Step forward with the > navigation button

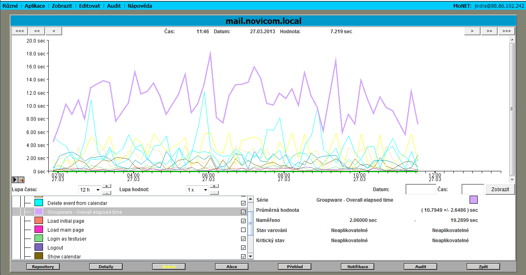click(x=472, y=31)
